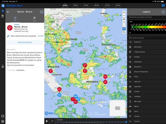Toggle the map pan tool

pyautogui.click(x=124, y=29)
